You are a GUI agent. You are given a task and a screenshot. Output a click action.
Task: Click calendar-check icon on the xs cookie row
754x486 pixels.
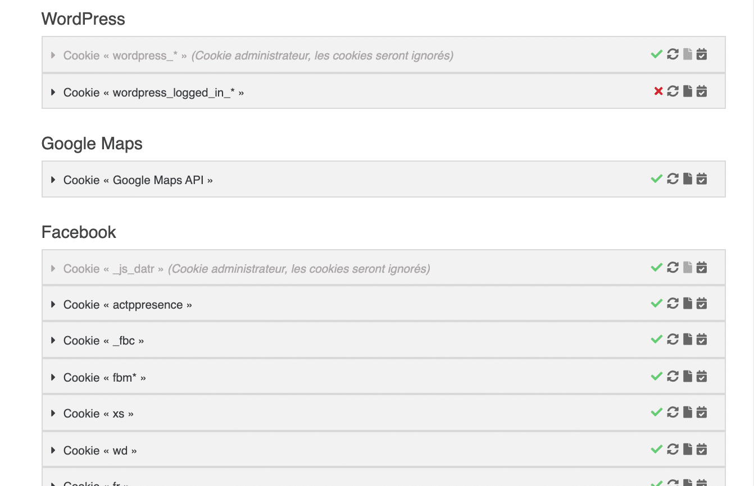pos(702,412)
